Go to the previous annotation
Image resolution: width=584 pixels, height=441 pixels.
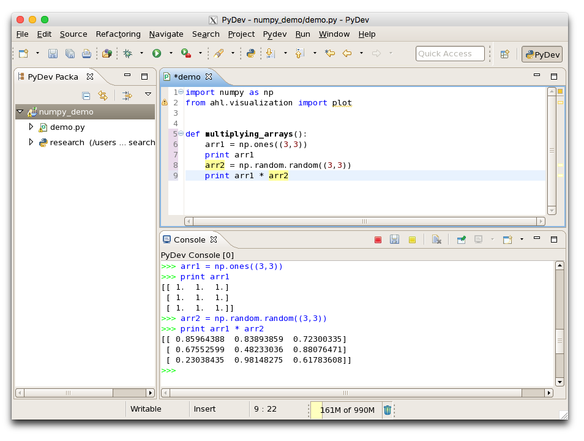tap(300, 54)
